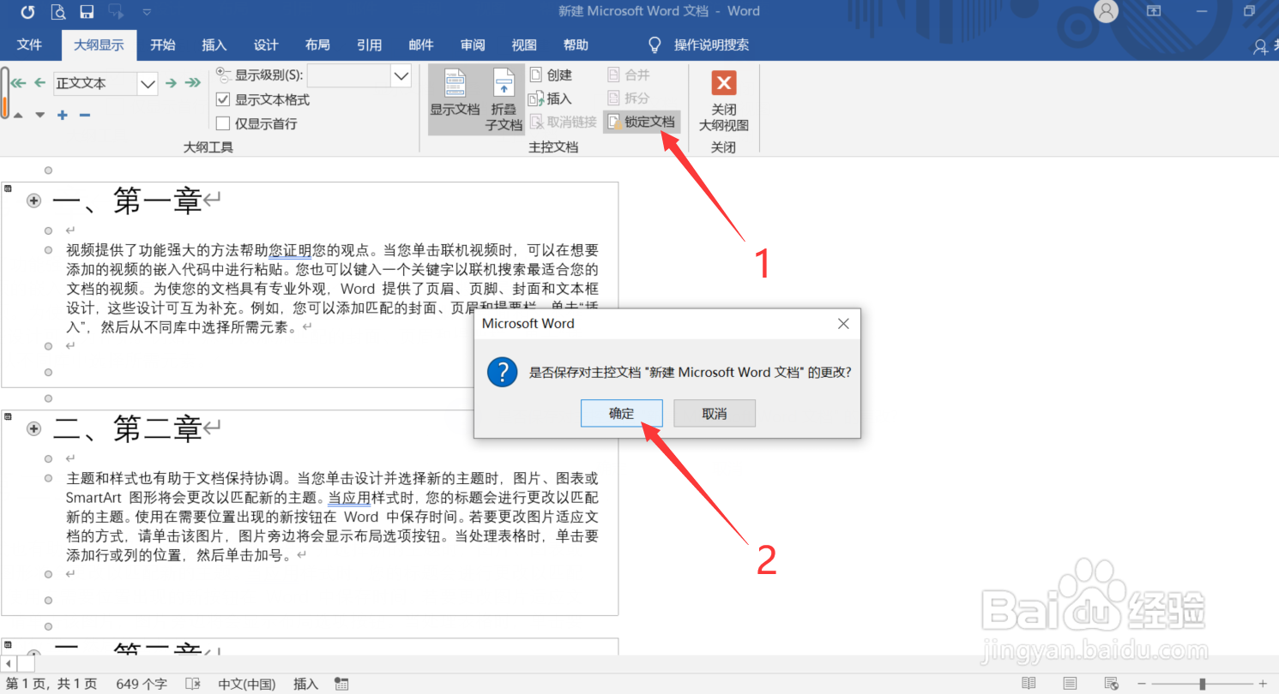This screenshot has height=694, width=1279.
Task: Demote to body text double-right arrow
Action: point(193,83)
